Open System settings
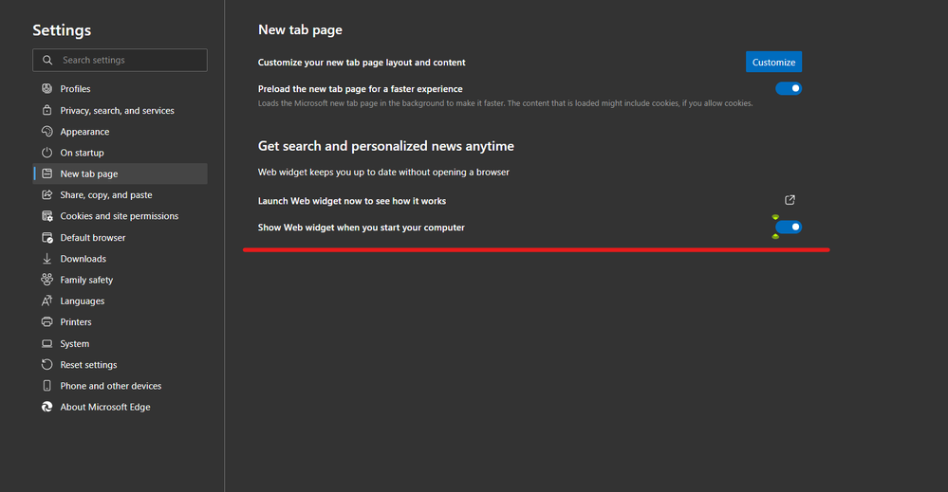 (121, 344)
